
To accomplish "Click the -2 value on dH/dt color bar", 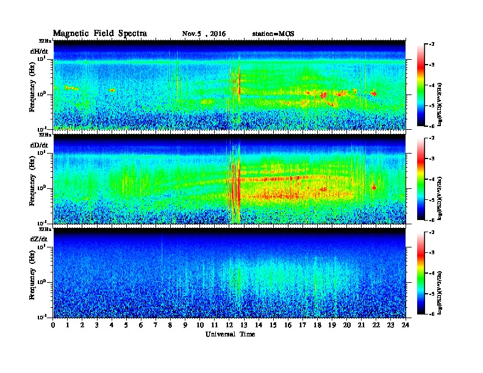I will tap(432, 44).
